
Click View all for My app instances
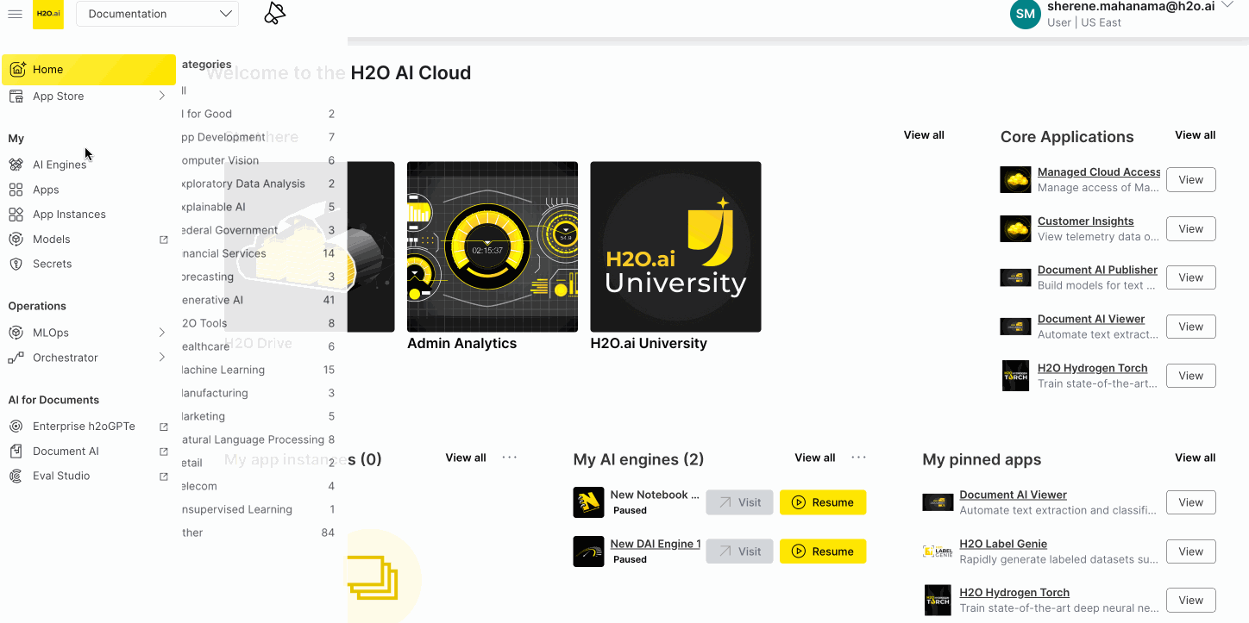pyautogui.click(x=466, y=458)
